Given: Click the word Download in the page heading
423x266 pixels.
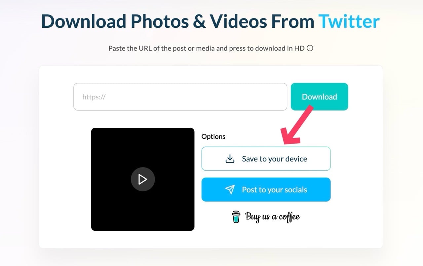Looking at the screenshot, I should (84, 21).
